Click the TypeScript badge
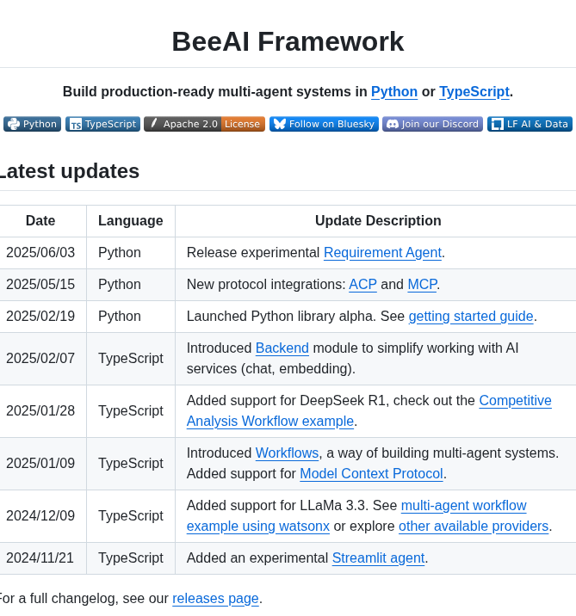Viewport: 576px width, 616px height. [102, 124]
